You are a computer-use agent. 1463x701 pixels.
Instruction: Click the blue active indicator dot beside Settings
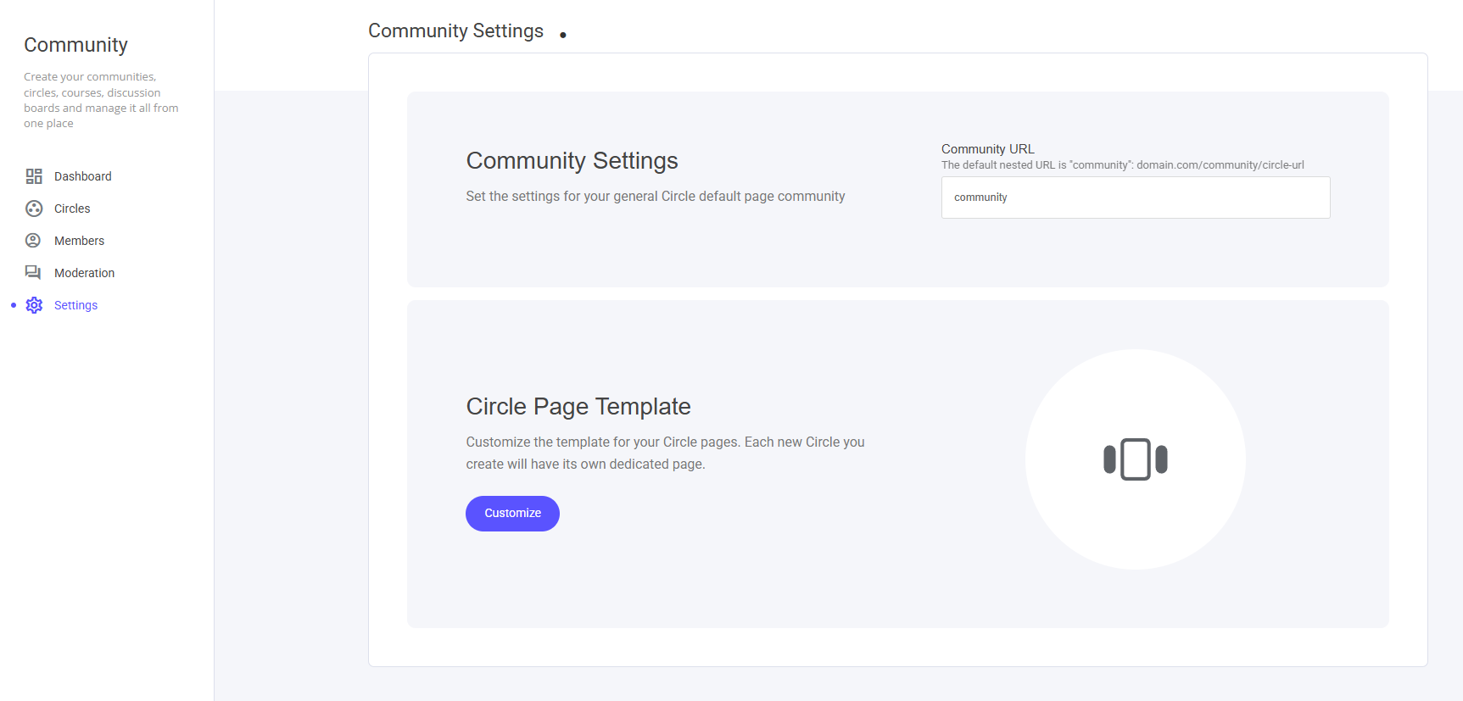click(x=14, y=305)
